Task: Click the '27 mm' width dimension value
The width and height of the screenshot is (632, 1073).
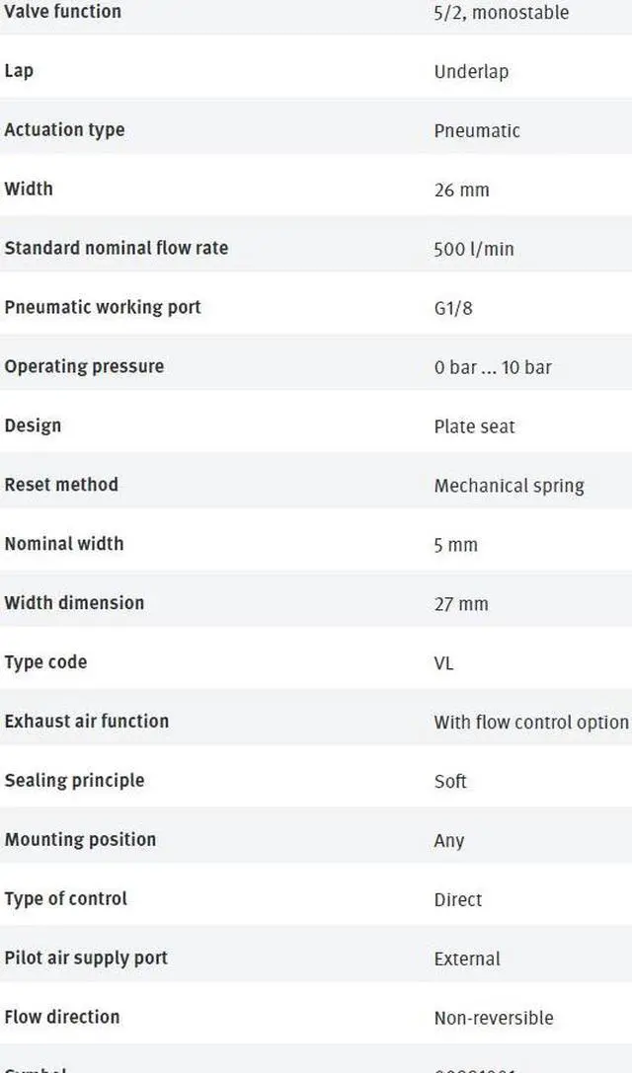Action: click(460, 604)
